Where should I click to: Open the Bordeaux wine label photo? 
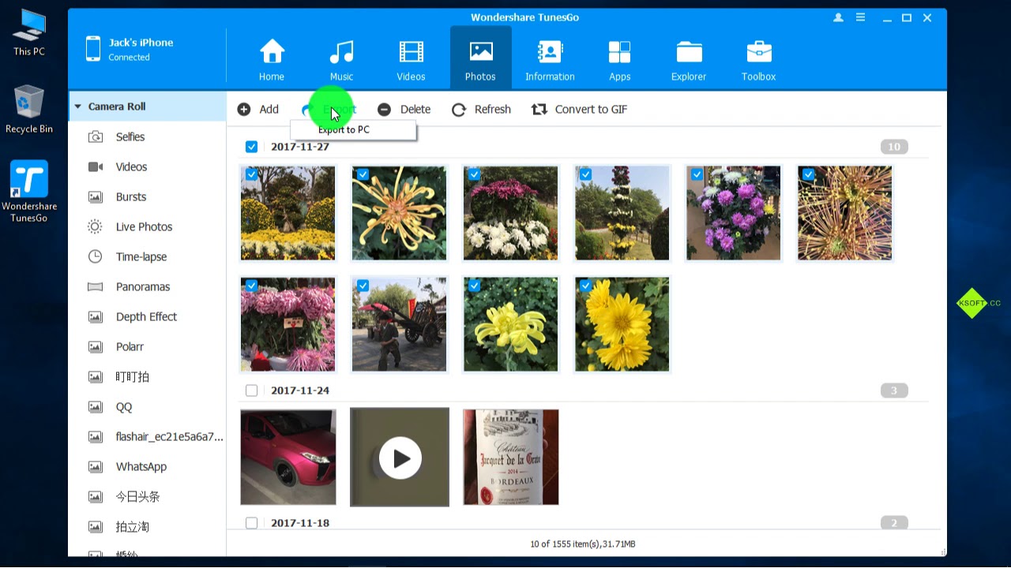pos(510,457)
